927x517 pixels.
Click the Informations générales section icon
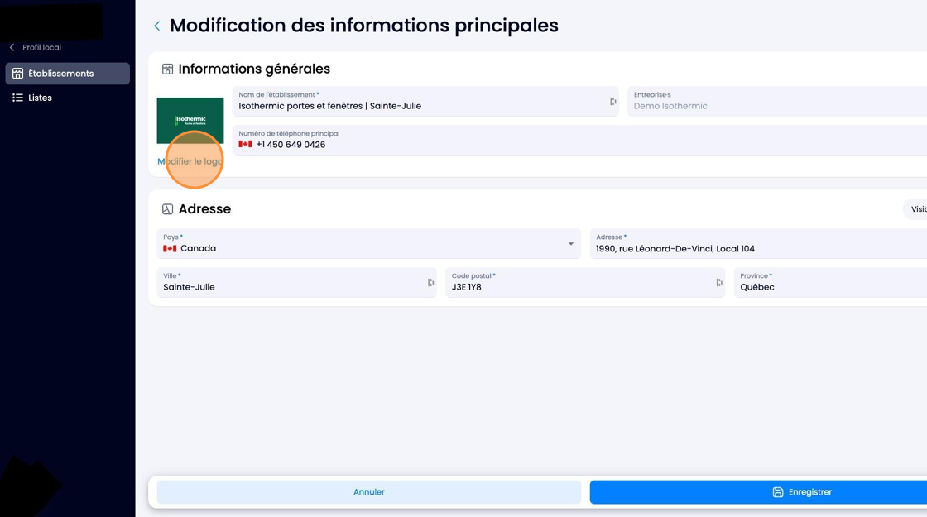[167, 69]
